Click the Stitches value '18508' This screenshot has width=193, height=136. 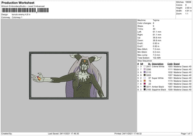click(x=188, y=2)
